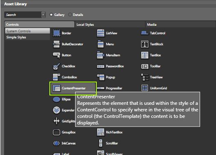
Task: Select the Popup control icon
Action: click(x=100, y=77)
